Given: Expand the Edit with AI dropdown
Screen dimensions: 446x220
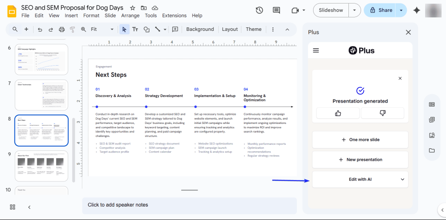Looking at the screenshot, I should [402, 179].
